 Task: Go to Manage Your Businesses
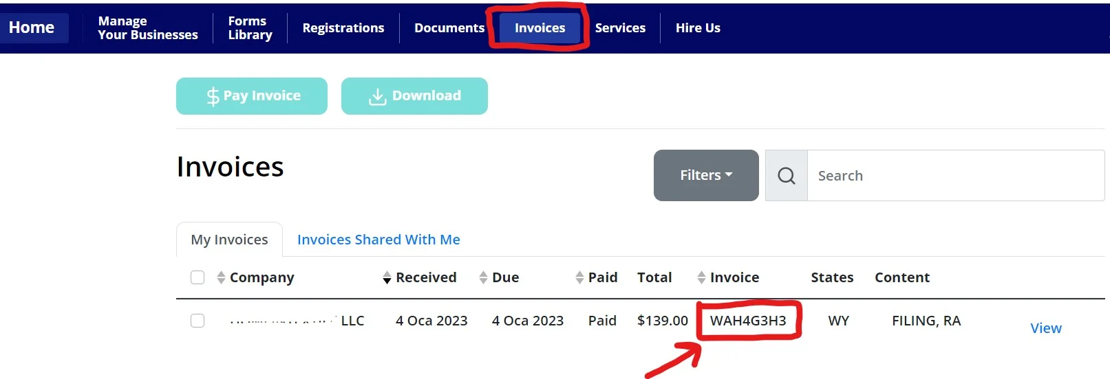[148, 28]
